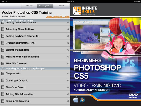
Task: Select the 'Adding File Information' video title
Action: tap(19, 94)
